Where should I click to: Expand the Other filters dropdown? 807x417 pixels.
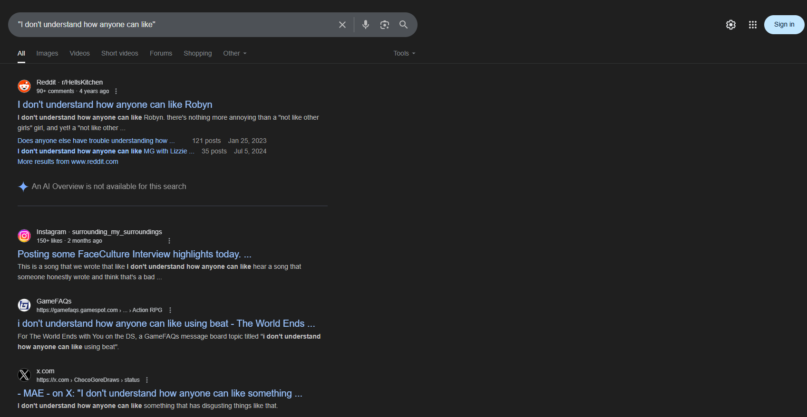click(235, 53)
